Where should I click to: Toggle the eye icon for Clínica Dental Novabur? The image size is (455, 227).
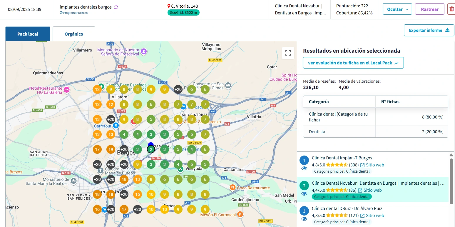304,194
